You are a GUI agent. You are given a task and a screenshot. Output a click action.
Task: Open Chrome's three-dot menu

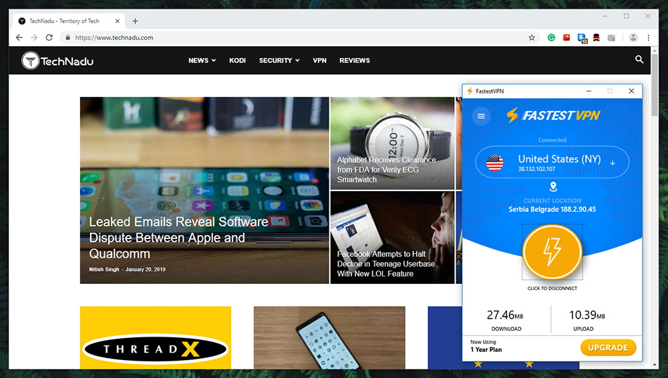click(x=649, y=37)
